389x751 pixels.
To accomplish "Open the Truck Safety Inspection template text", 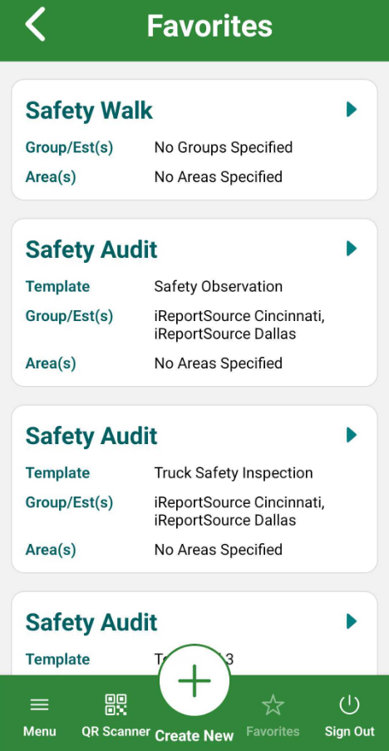I will (x=234, y=473).
